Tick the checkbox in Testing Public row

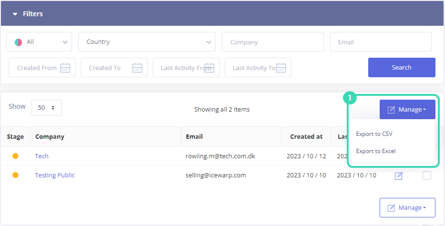[427, 175]
